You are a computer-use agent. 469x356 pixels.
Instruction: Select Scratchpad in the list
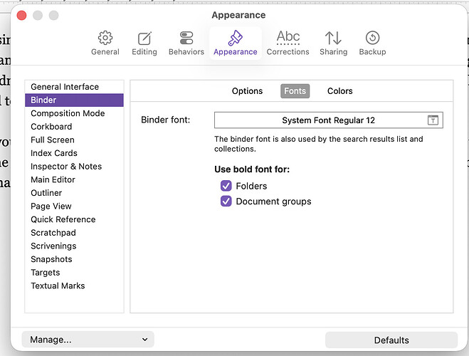[x=74, y=233]
